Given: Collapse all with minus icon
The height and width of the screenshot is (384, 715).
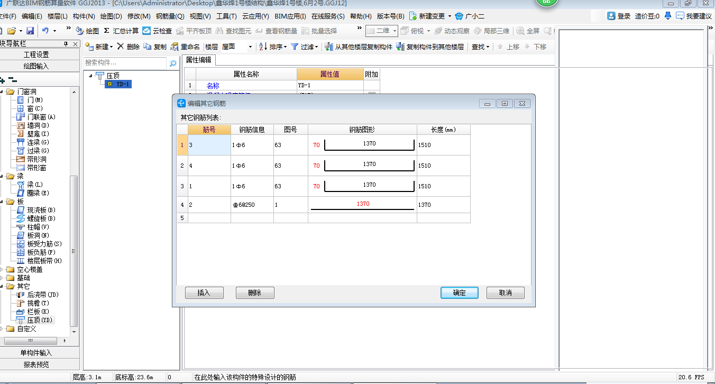Looking at the screenshot, I should point(13,80).
